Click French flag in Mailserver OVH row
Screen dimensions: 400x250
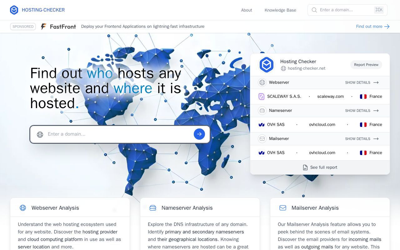[363, 153]
